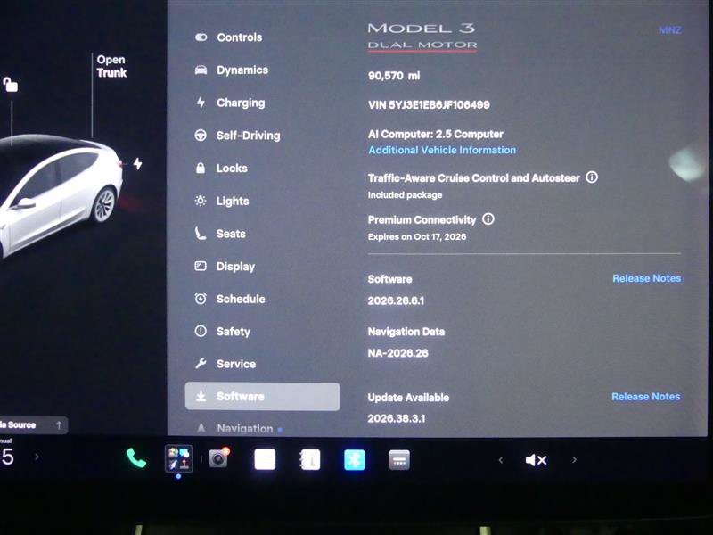Open Additional Vehicle Information link

(442, 150)
